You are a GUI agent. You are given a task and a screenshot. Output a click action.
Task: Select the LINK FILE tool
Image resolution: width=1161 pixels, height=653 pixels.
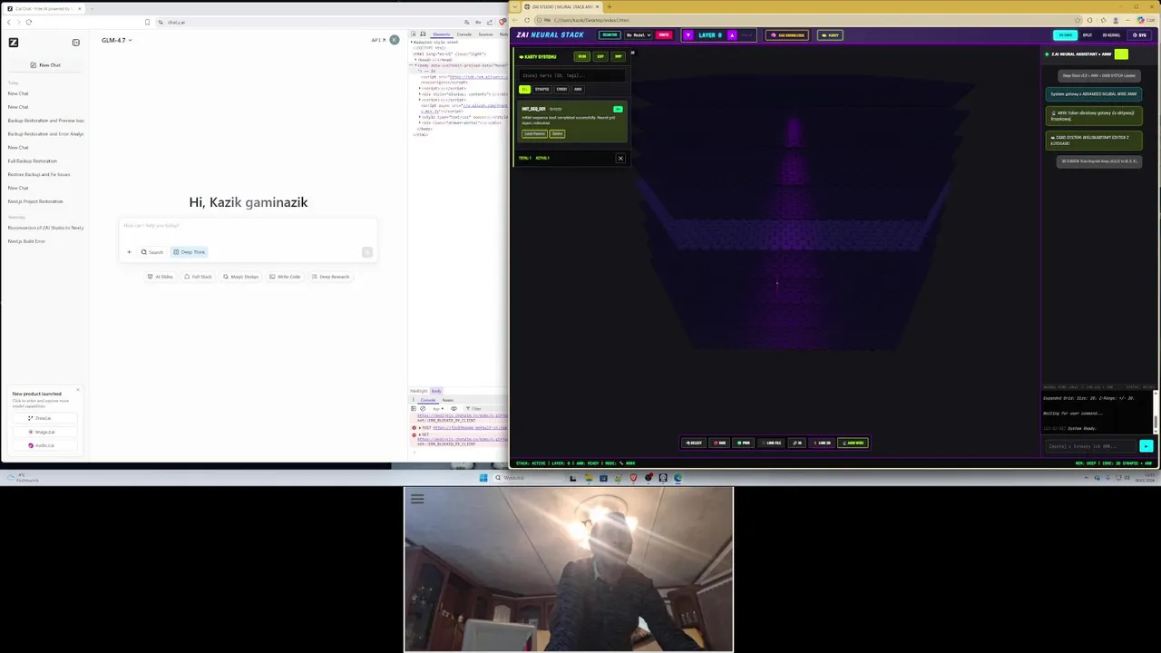(773, 443)
